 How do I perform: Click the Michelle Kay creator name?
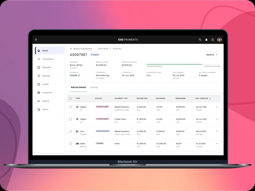[103, 76]
